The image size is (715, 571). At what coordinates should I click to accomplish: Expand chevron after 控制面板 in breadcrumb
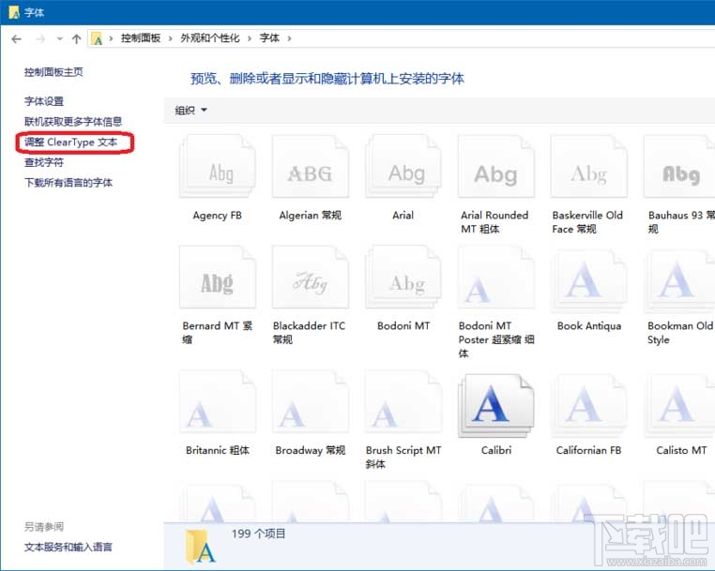170,38
